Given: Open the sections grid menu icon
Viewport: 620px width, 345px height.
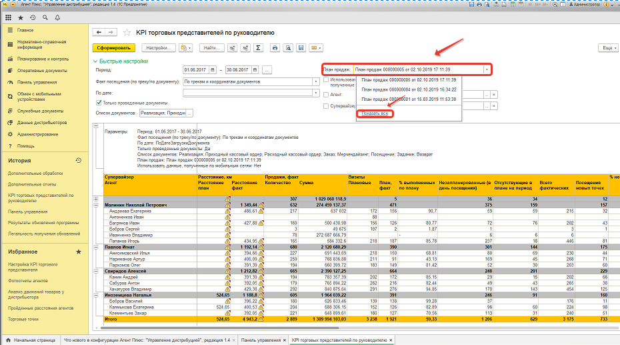Looking at the screenshot, I should pos(8,18).
